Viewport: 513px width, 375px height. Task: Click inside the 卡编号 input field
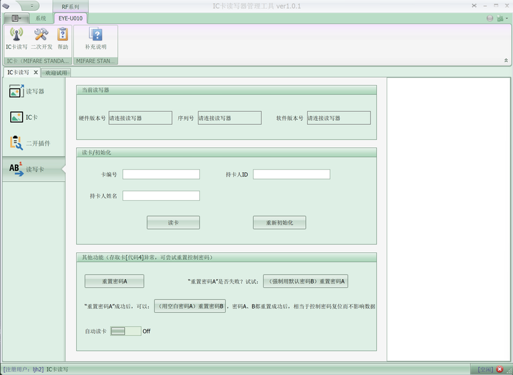(x=161, y=174)
